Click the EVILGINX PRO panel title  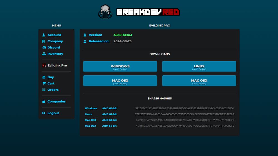point(160,25)
